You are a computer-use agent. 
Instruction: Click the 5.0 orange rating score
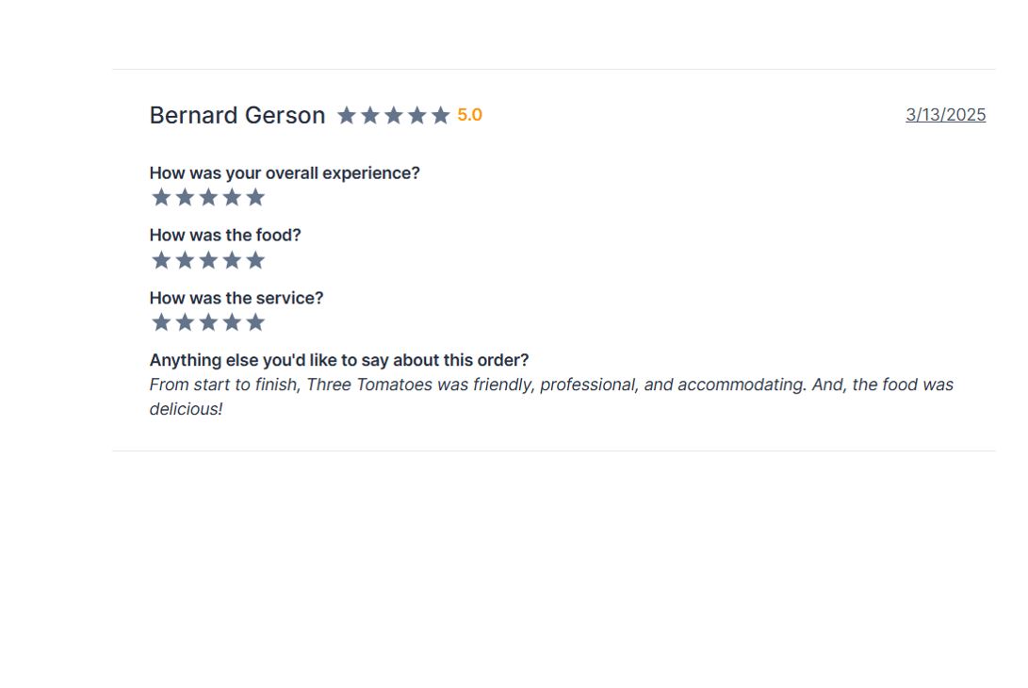(469, 115)
